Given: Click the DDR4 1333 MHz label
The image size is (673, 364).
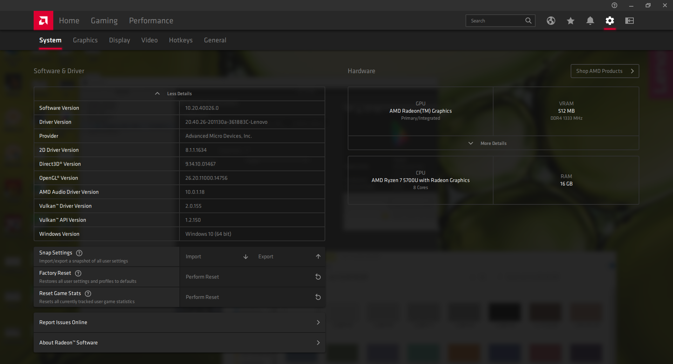Looking at the screenshot, I should click(x=566, y=118).
